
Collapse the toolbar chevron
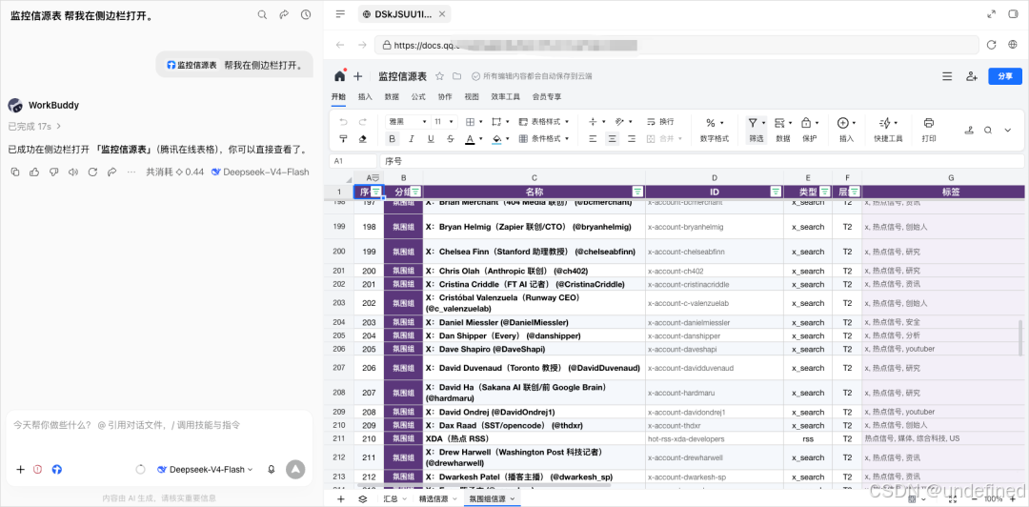1009,130
